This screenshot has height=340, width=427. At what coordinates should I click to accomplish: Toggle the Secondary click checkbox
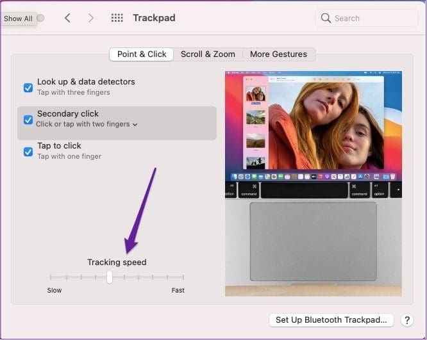[28, 119]
